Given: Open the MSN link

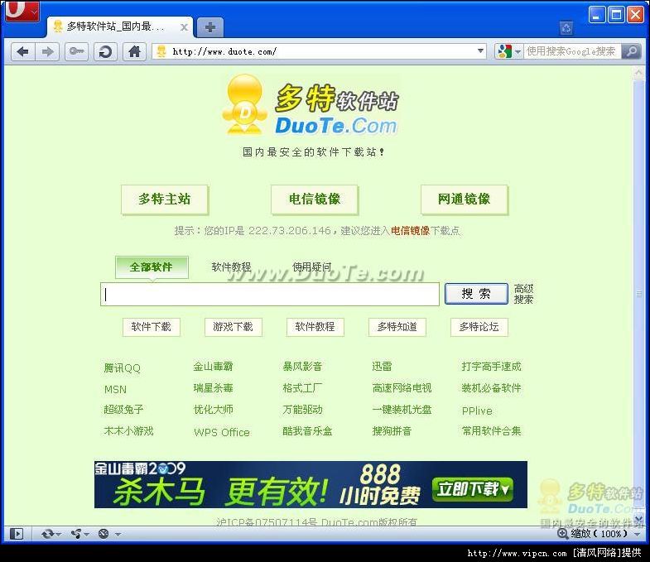Looking at the screenshot, I should 115,389.
